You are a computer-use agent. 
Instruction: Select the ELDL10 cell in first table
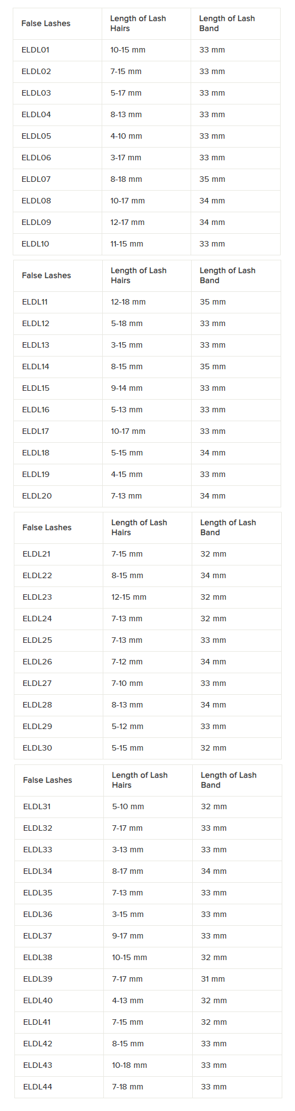(x=35, y=244)
